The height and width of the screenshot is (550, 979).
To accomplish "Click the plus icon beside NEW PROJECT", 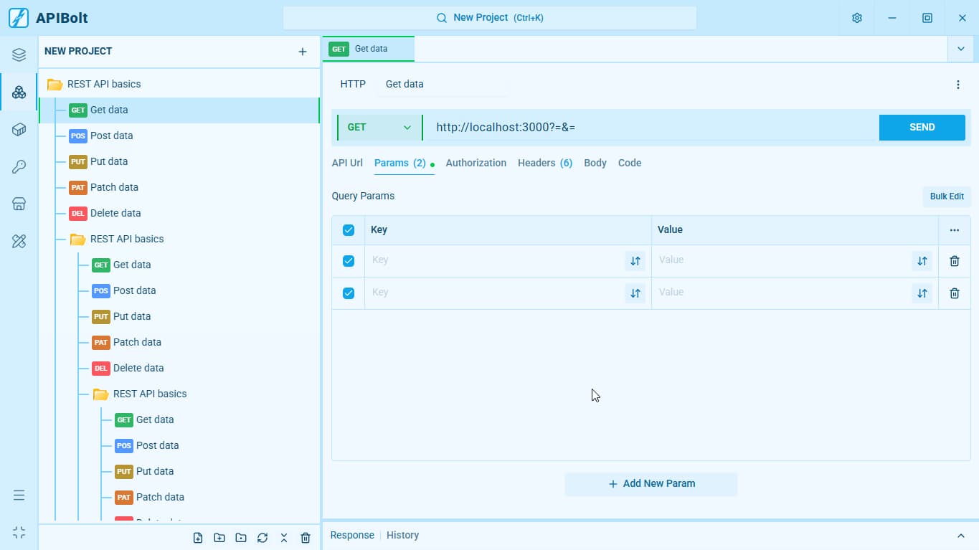I will pyautogui.click(x=303, y=52).
